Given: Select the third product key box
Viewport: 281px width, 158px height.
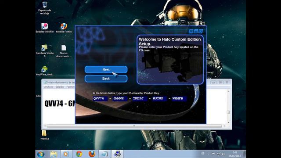Looking at the screenshot, I should (140, 98).
